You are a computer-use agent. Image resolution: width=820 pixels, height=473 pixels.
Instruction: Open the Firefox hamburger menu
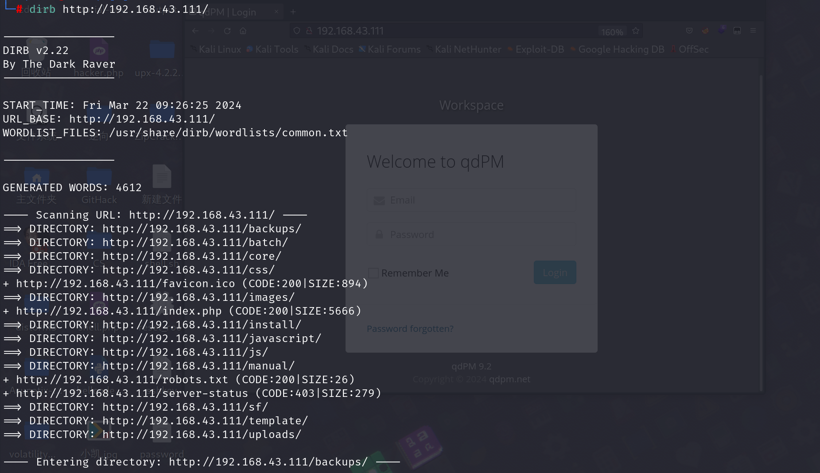(x=753, y=31)
